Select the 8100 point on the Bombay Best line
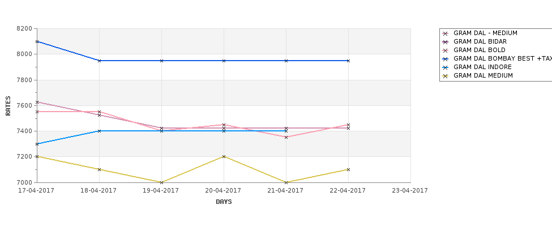The width and height of the screenshot is (552, 243). [37, 41]
